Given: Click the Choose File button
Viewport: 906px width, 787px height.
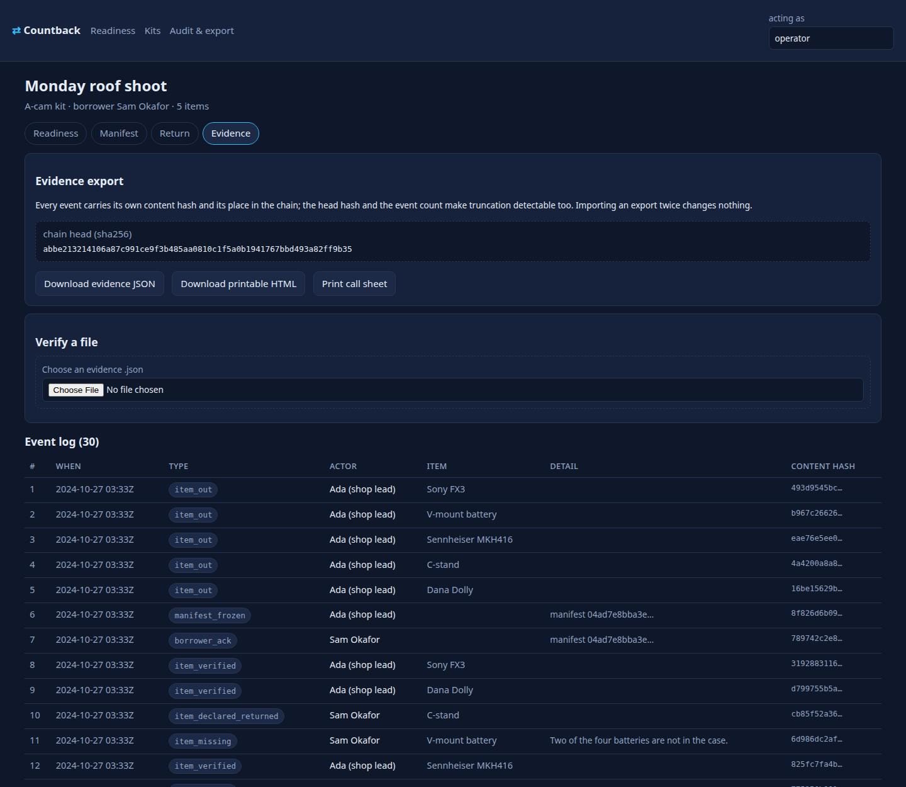Looking at the screenshot, I should [x=76, y=390].
